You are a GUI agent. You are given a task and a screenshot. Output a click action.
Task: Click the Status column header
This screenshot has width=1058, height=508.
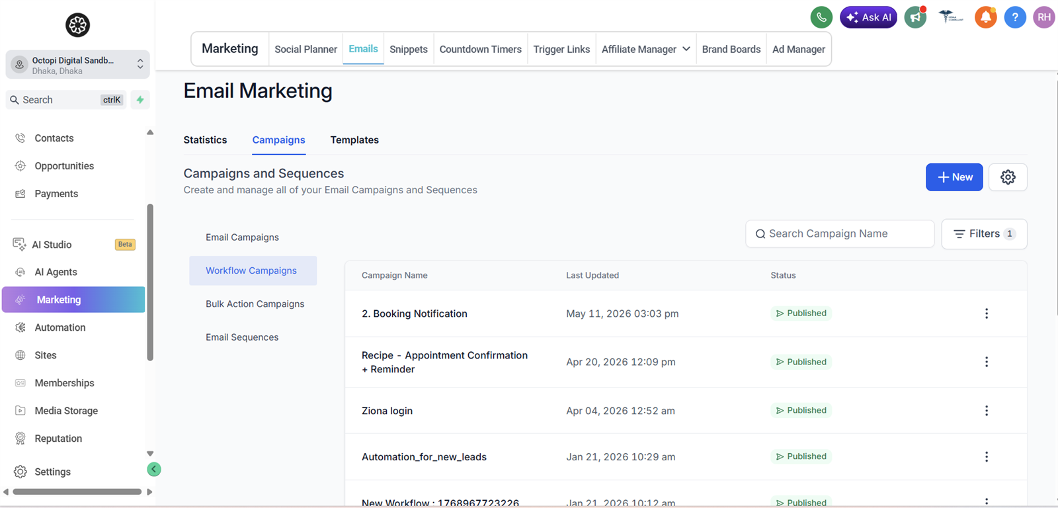tap(783, 275)
